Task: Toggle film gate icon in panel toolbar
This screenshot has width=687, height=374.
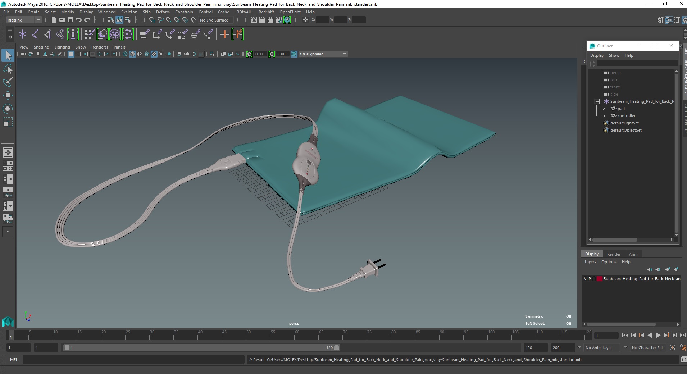Action: pyautogui.click(x=78, y=54)
